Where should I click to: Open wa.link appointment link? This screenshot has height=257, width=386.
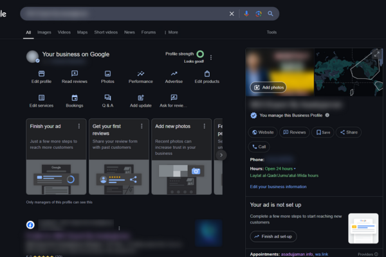pyautogui.click(x=322, y=254)
